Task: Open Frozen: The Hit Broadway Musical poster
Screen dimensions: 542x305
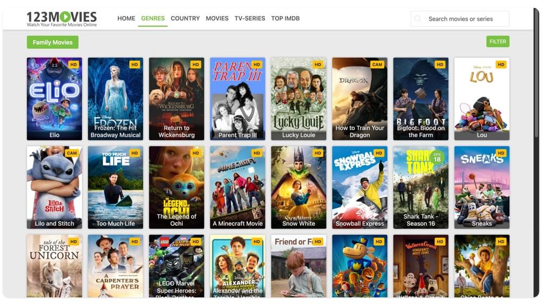Action: (x=116, y=99)
